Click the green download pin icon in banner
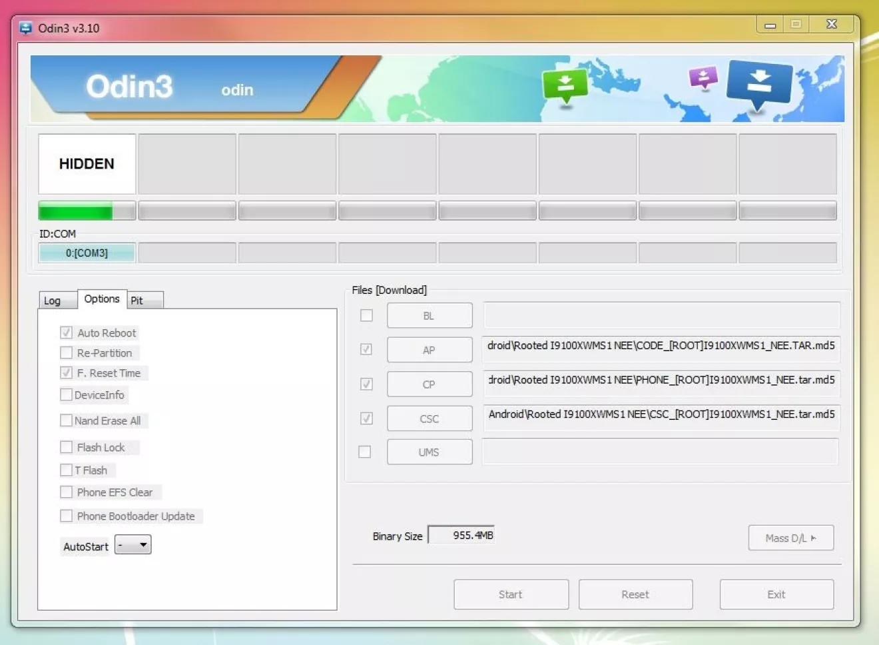879x645 pixels. click(x=565, y=87)
